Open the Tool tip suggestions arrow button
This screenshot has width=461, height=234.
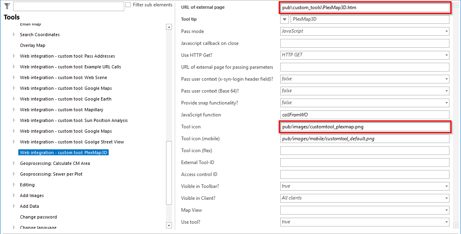(x=284, y=19)
